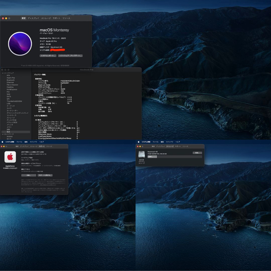Select NVMExpress in the sidebar
The height and width of the screenshot is (271, 271).
[x=12, y=89]
